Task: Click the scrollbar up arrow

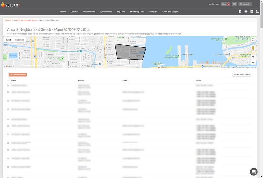Action: coord(262,1)
